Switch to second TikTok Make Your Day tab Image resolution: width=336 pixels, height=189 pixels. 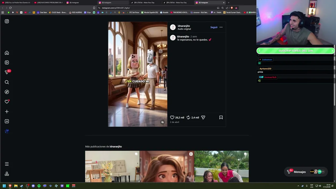pos(177,3)
